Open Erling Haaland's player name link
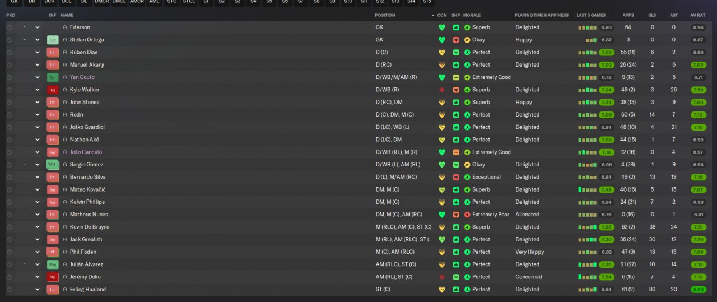The height and width of the screenshot is (302, 717). click(88, 290)
